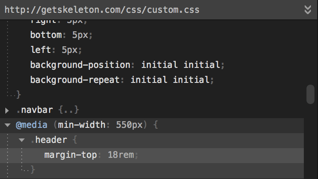Screen dimensions: 318x179
Task: Click the 18rem value
Action: click(x=120, y=155)
